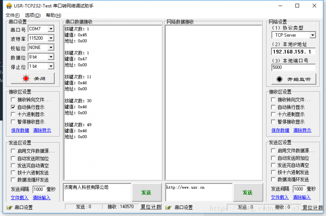Click the 关闭 serial port button
The width and height of the screenshot is (326, 216).
click(x=33, y=78)
